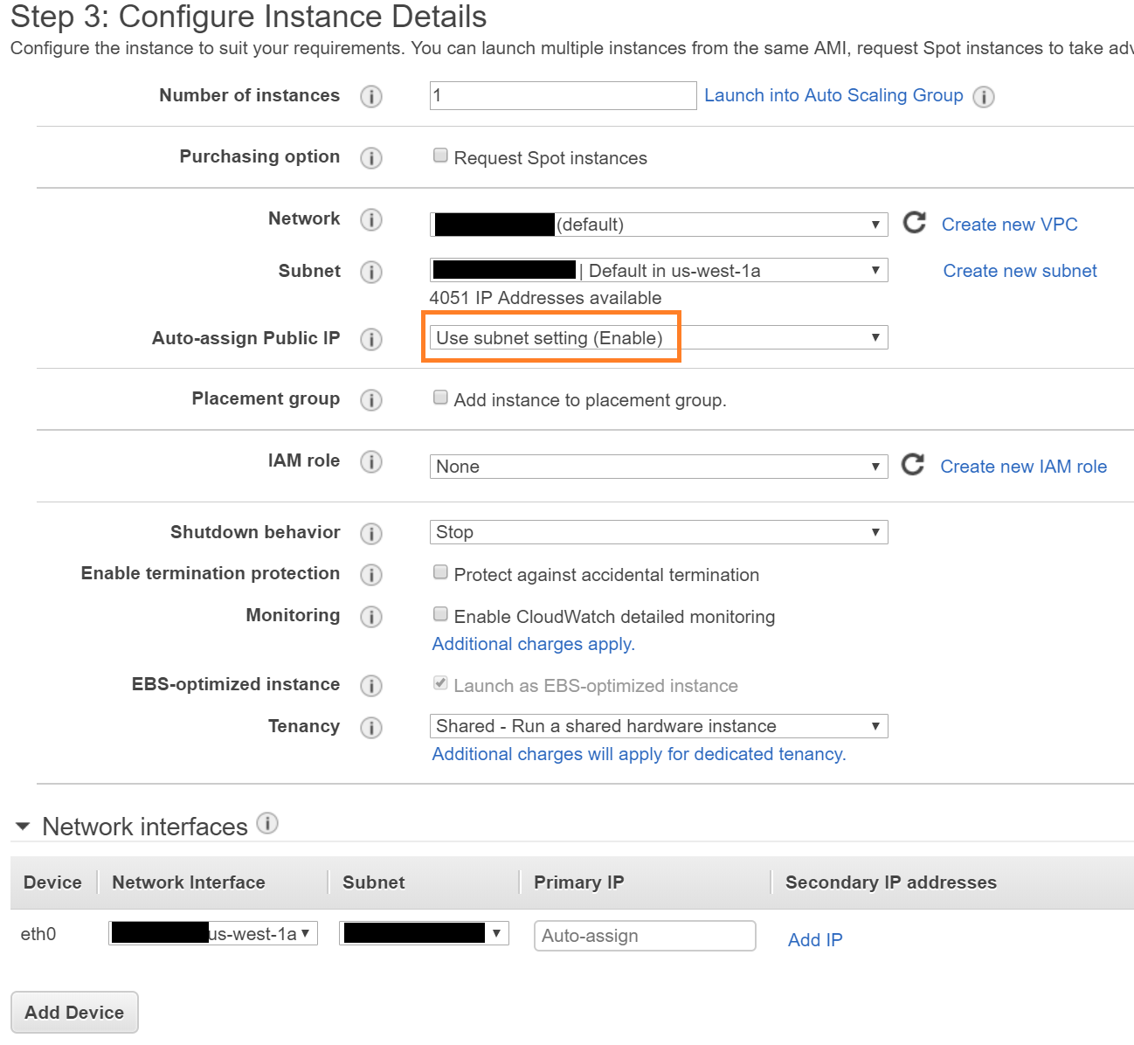Viewport: 1134px width, 1045px height.
Task: Click the Auto-assign Public IP info icon
Action: (x=371, y=340)
